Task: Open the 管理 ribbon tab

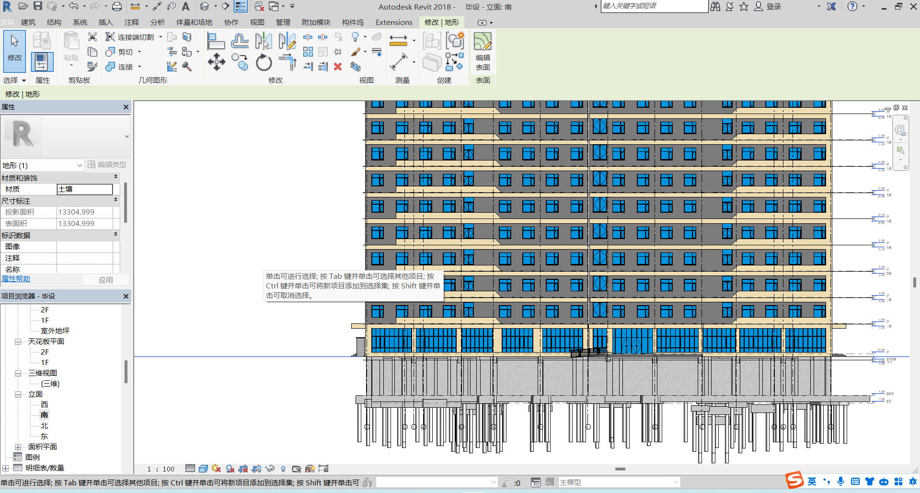Action: coord(283,22)
